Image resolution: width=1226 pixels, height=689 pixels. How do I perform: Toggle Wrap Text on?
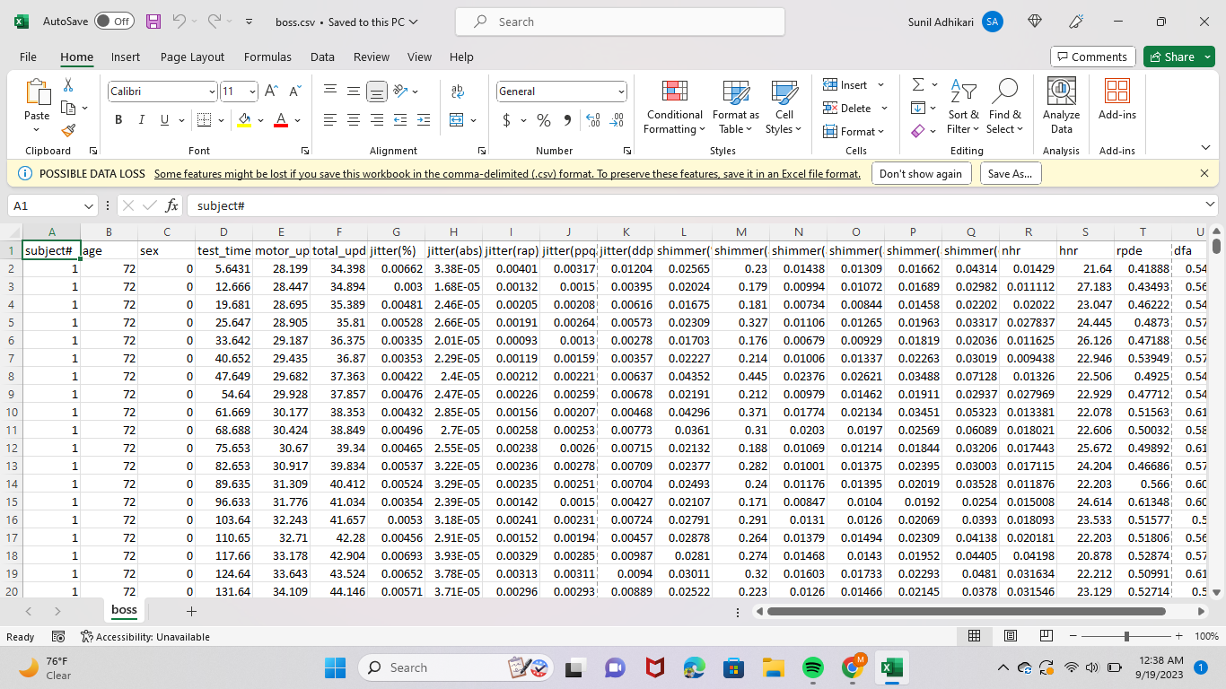[x=459, y=91]
